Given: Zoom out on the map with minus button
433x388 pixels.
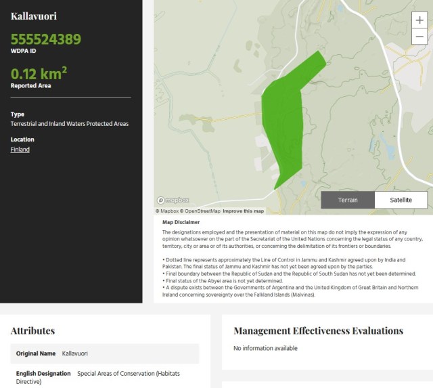Looking at the screenshot, I should pos(419,37).
